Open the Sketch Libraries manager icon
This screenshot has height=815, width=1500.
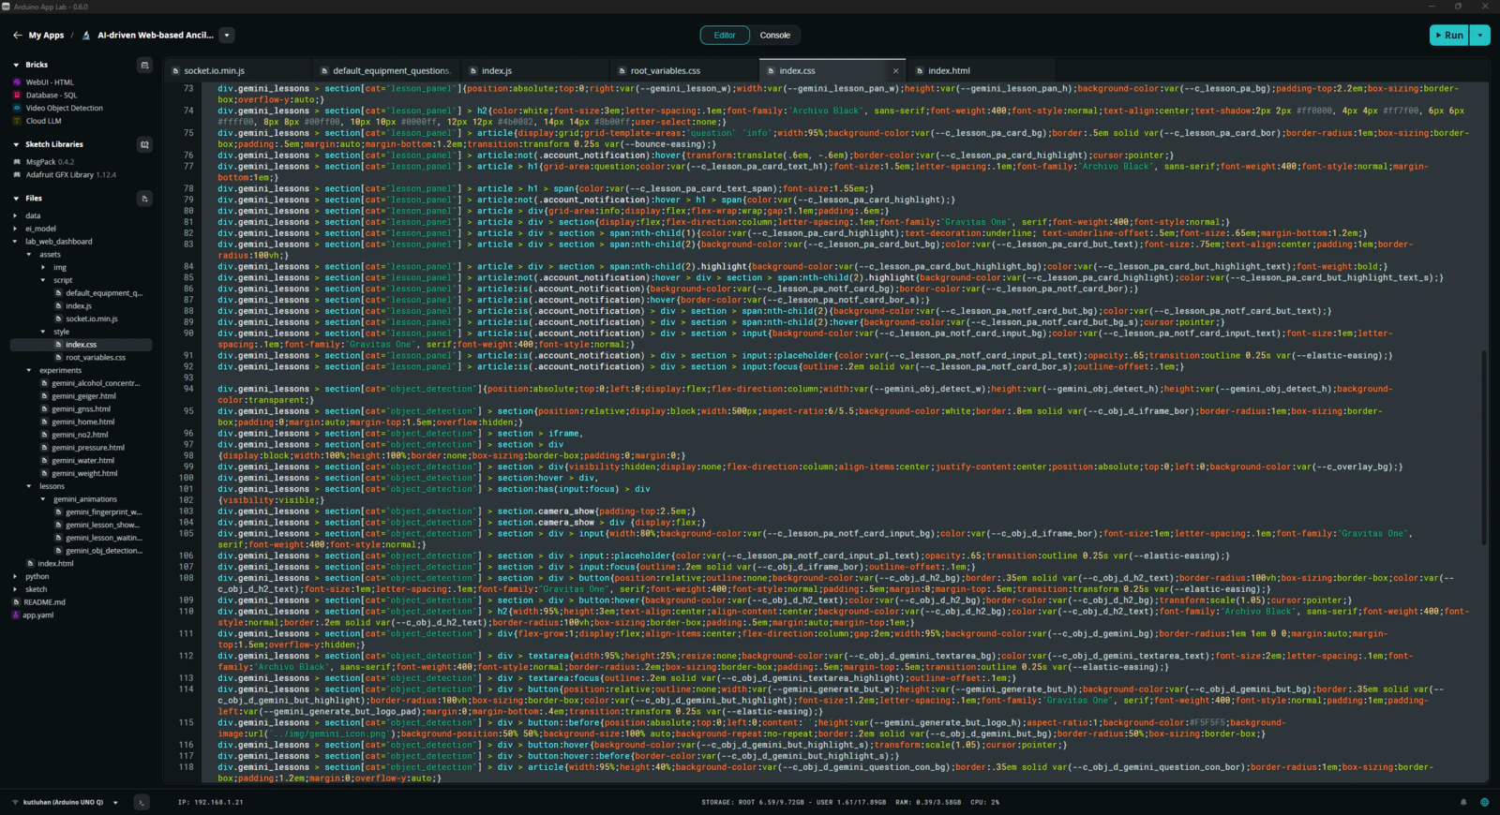point(144,145)
